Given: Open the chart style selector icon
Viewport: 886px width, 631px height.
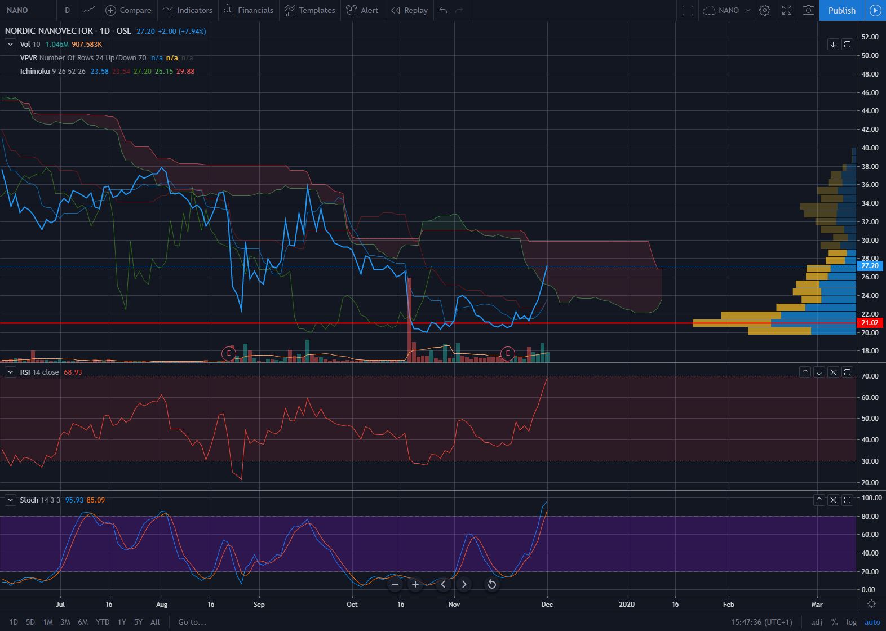Looking at the screenshot, I should (x=88, y=10).
